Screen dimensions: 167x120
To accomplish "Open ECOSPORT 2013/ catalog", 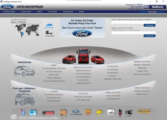I will pyautogui.click(x=54, y=98).
